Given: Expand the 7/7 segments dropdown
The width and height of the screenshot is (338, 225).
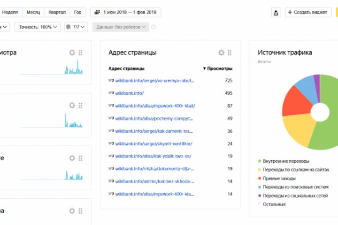Looking at the screenshot, I should click(x=76, y=27).
